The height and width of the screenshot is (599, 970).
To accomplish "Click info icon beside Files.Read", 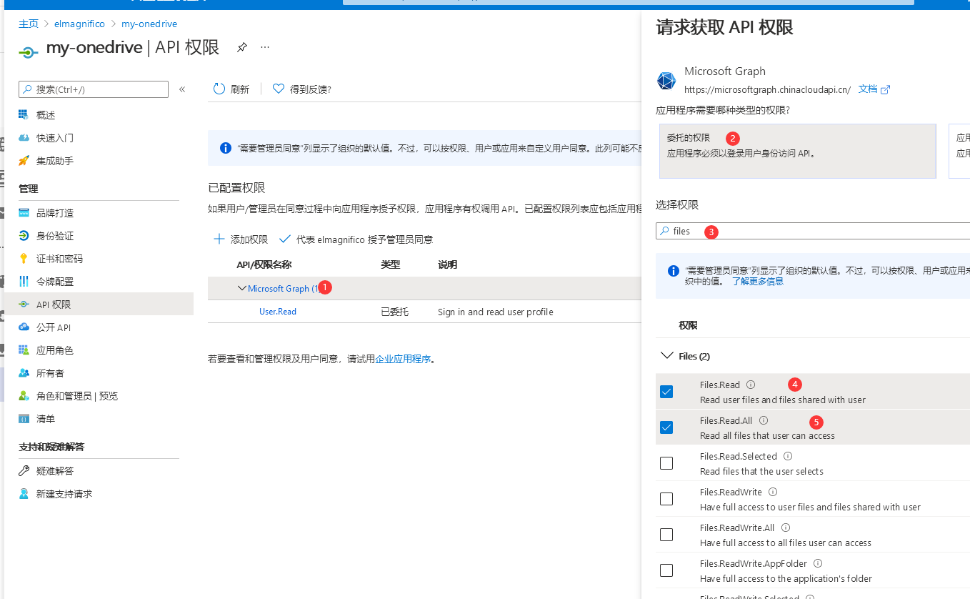I will [x=751, y=385].
